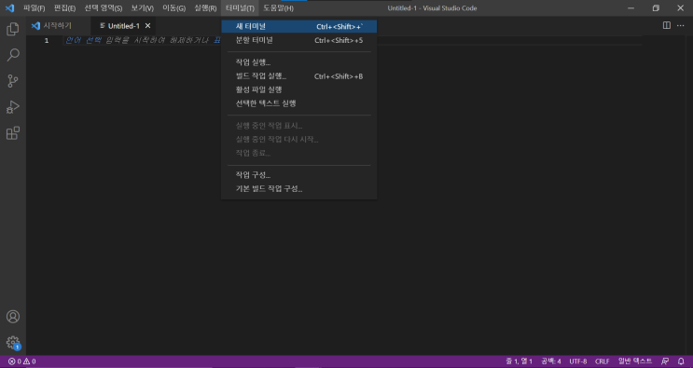
Task: Open the Extensions view icon
Action: coord(13,133)
